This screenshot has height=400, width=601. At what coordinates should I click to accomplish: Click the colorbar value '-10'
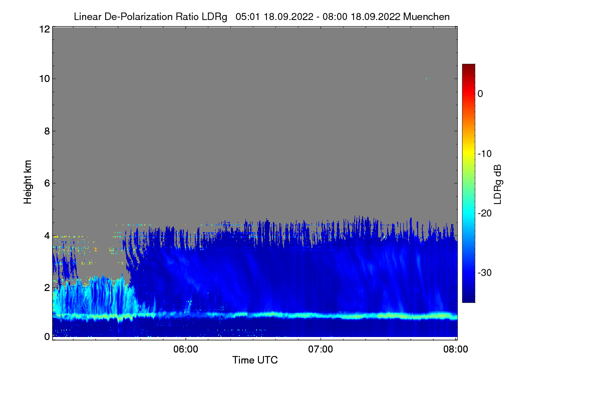[485, 153]
